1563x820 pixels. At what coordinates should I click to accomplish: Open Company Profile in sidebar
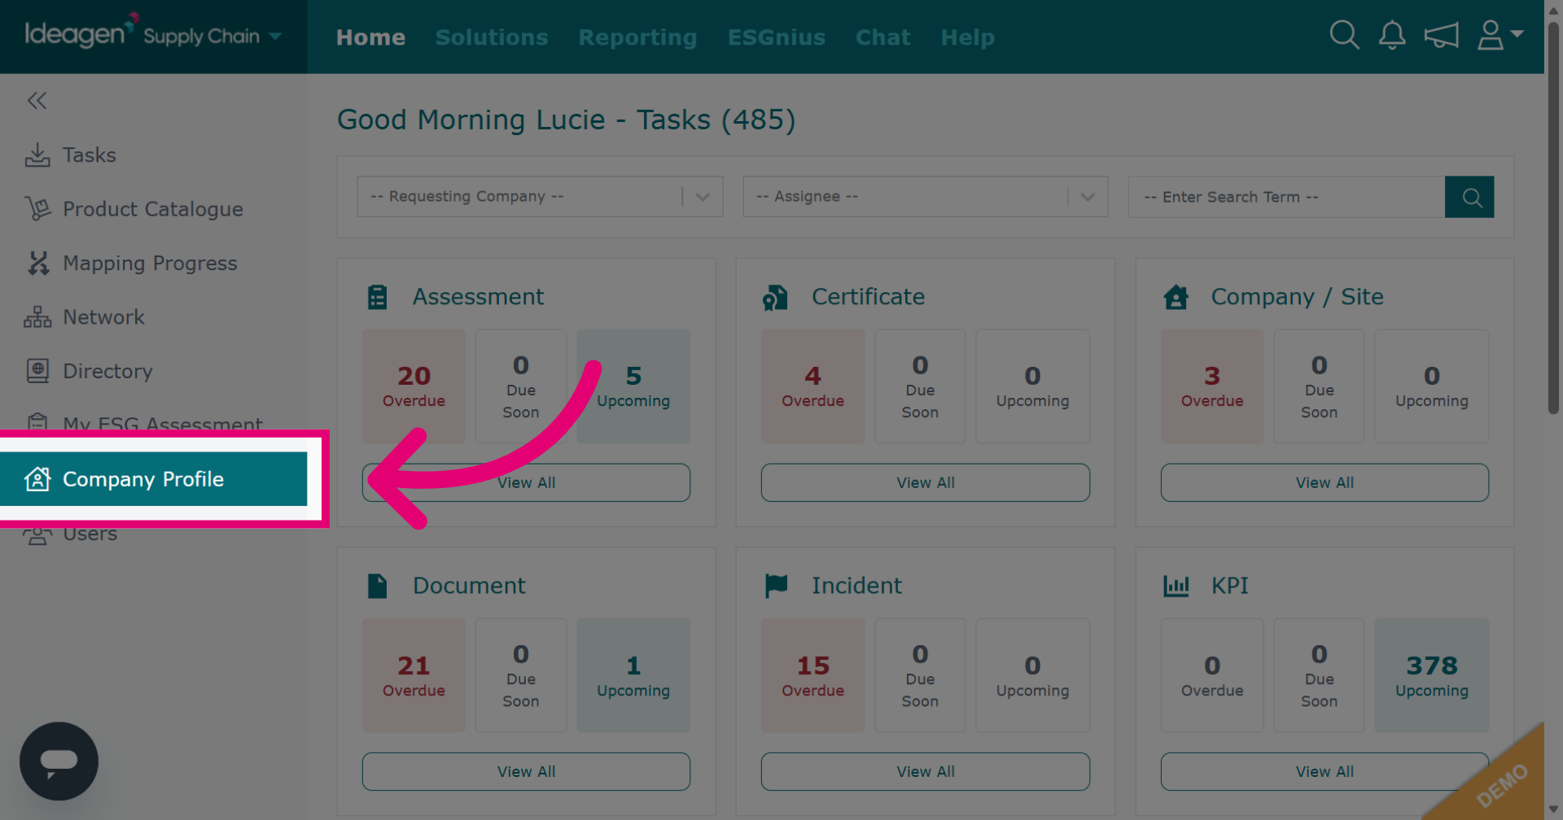click(x=154, y=479)
